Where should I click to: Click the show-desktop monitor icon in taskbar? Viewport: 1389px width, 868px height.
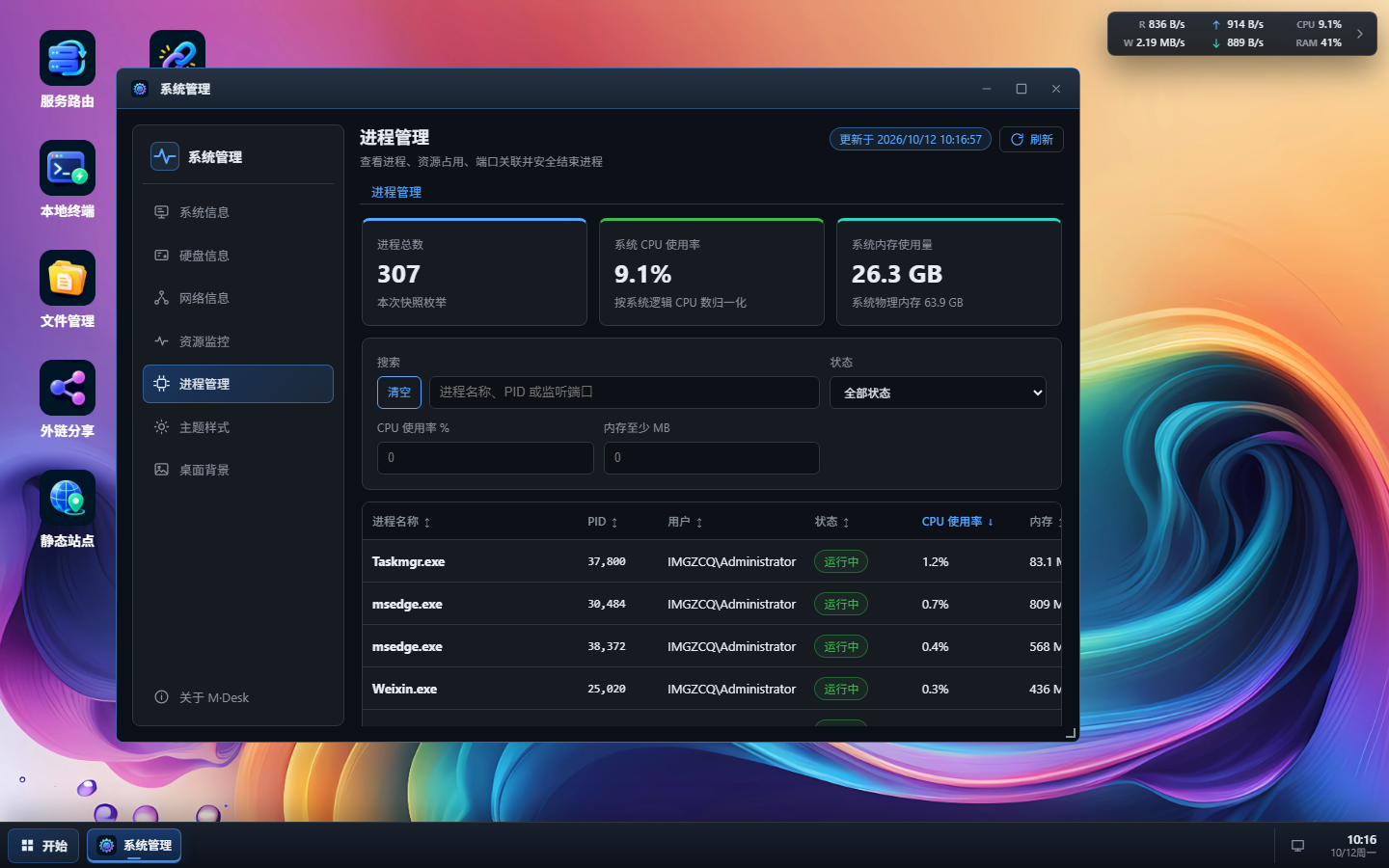[x=1297, y=846]
